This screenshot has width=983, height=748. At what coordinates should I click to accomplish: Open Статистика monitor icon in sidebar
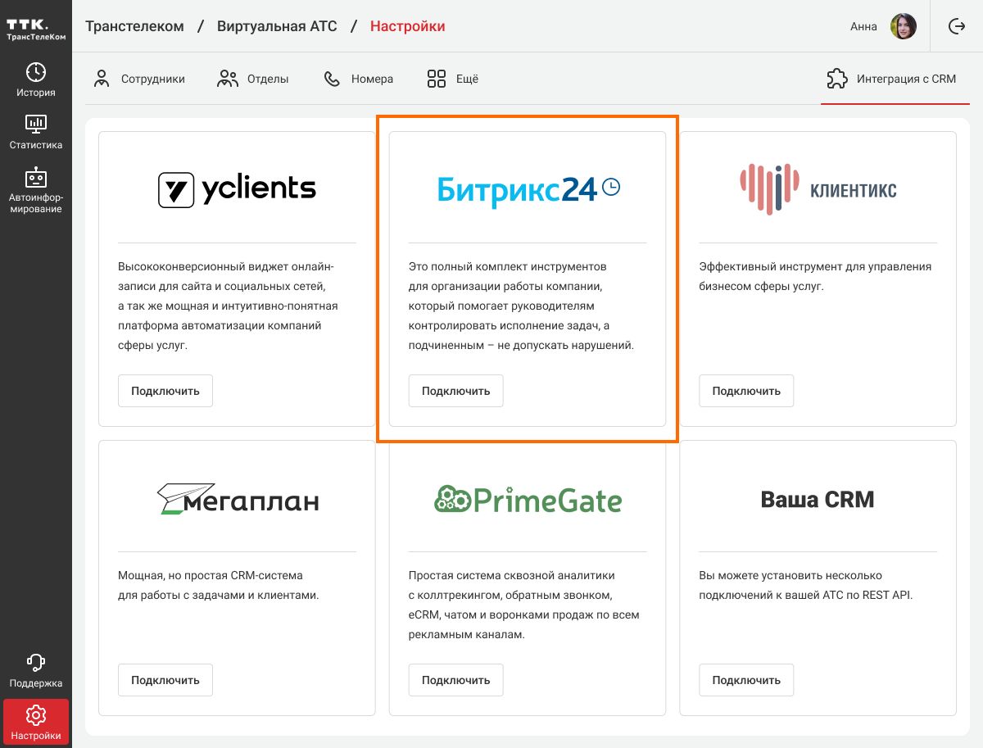tap(36, 125)
